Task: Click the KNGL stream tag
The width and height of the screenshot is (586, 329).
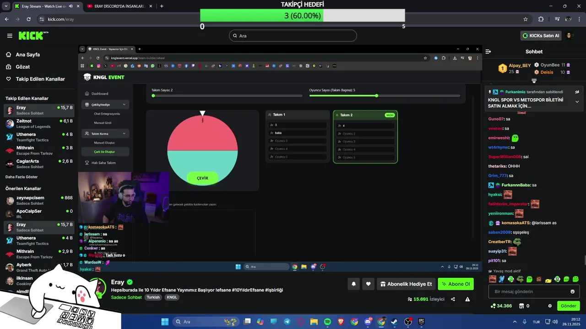Action: [x=172, y=297]
